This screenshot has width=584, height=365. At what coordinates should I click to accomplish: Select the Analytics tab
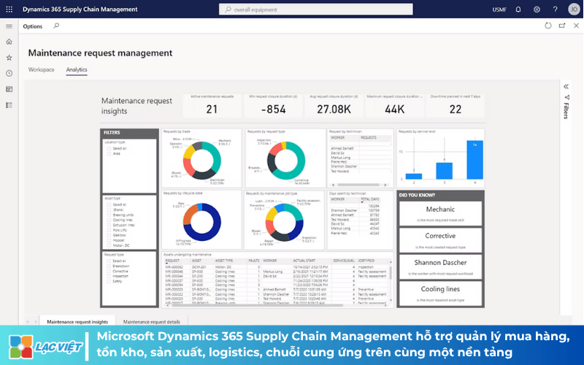pyautogui.click(x=77, y=69)
